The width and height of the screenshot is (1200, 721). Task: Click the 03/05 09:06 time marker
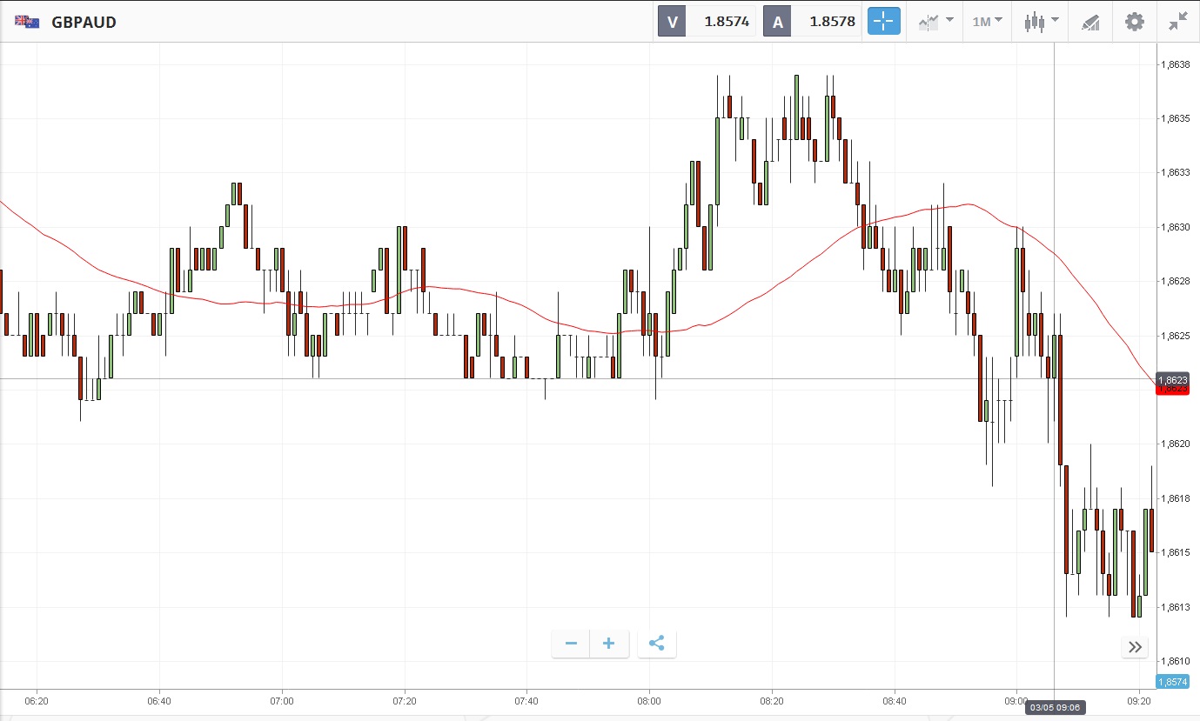click(1056, 707)
